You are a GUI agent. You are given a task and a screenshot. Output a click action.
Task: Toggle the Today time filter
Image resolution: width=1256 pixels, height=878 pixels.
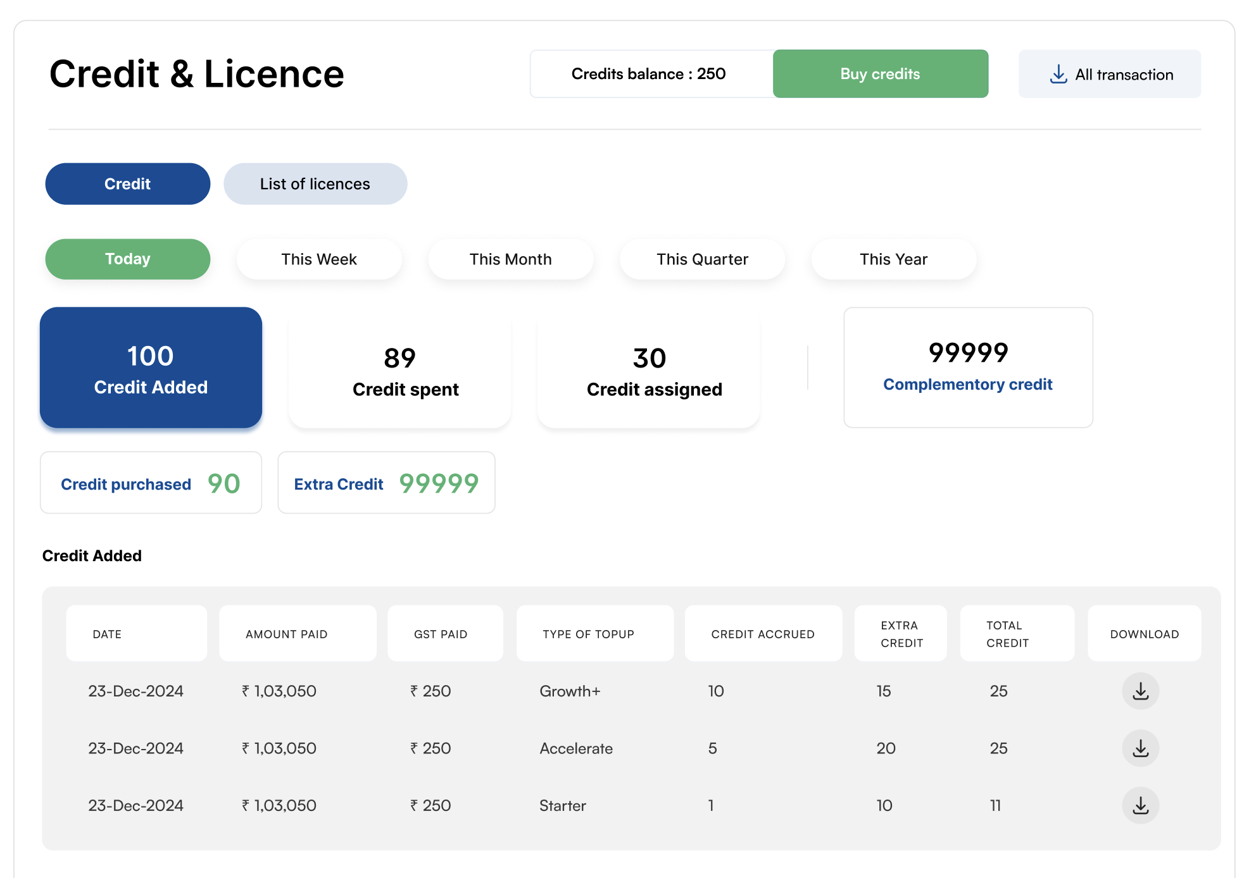pos(127,259)
